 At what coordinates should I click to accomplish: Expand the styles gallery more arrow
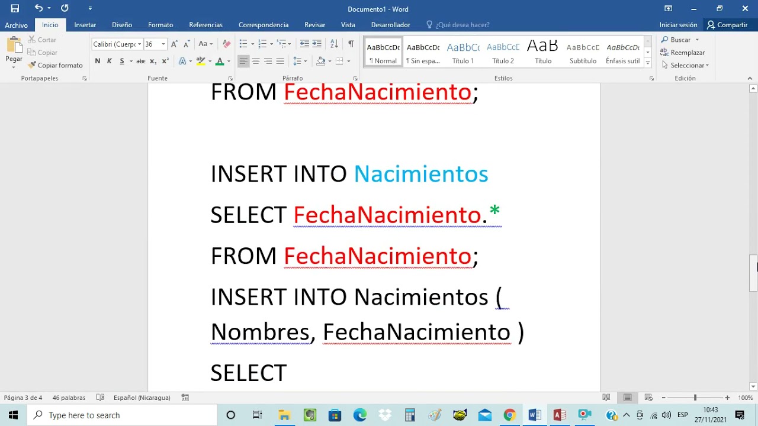tap(648, 63)
